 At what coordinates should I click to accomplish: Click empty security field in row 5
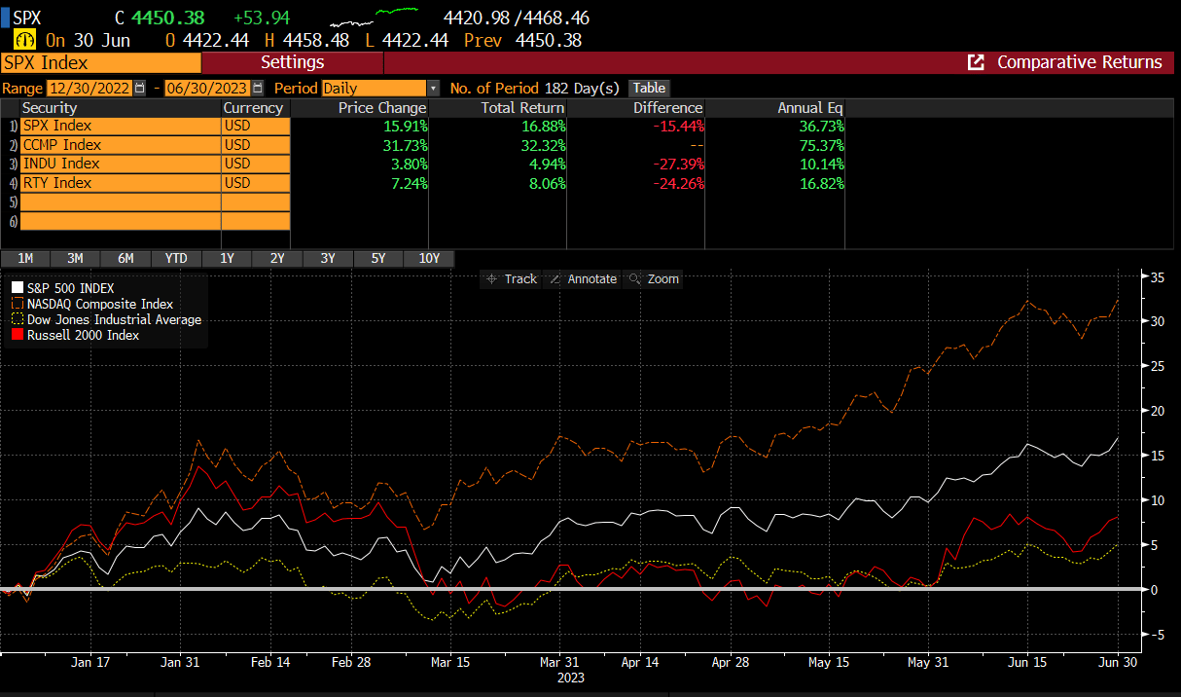click(x=121, y=202)
